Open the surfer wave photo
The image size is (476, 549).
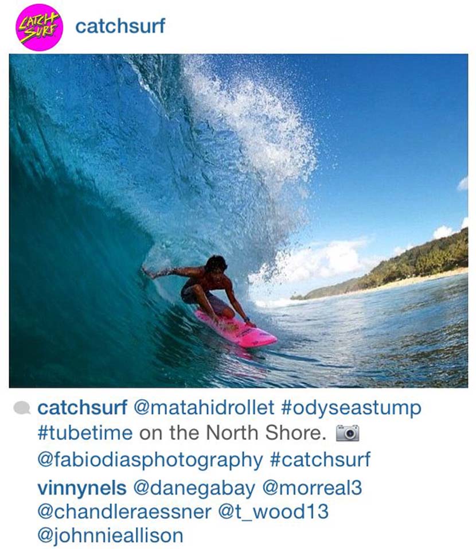[239, 221]
